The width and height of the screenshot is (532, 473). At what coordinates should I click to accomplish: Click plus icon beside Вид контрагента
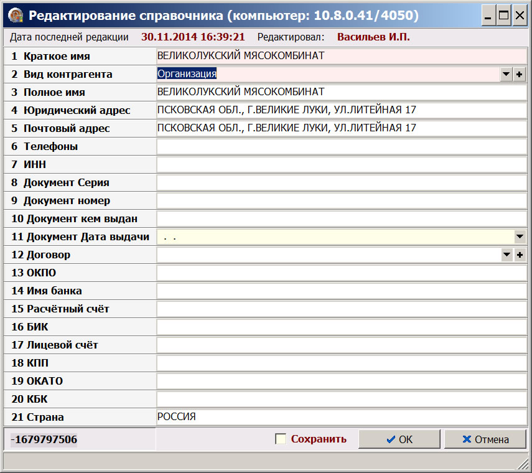[520, 75]
